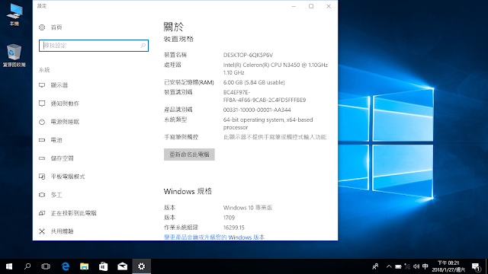488x274 pixels.
Task: Click the OS build 16299.15 value
Action: pos(234,228)
